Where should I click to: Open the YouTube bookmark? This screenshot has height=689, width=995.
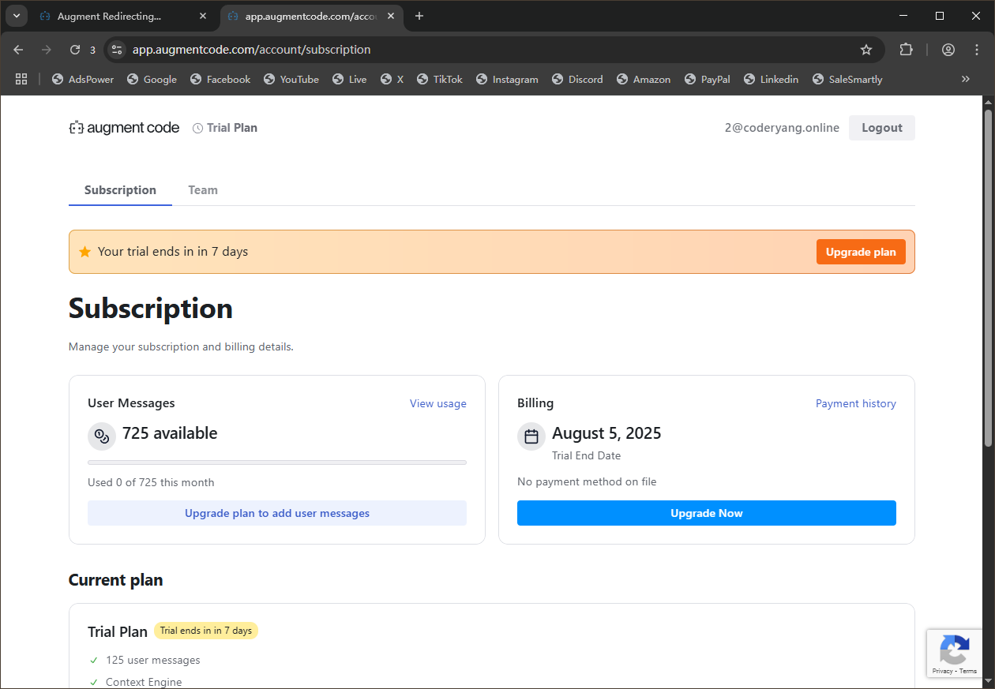[x=291, y=80]
